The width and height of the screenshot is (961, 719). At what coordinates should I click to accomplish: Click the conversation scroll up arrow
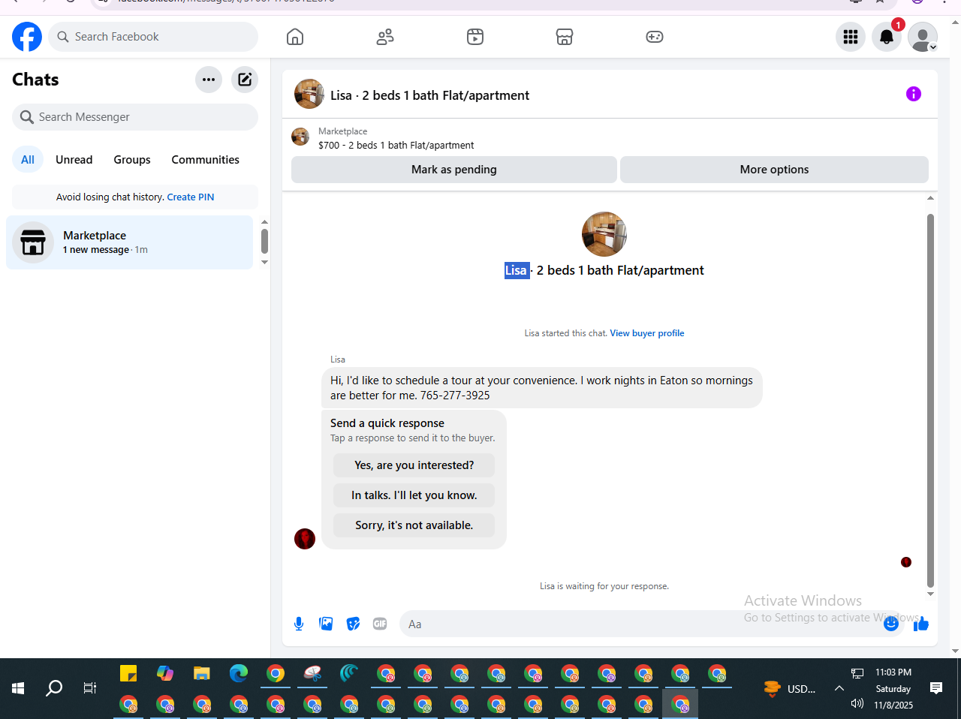[930, 198]
